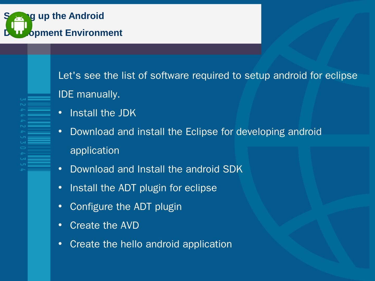Select the slide title "up the Android"
The width and height of the screenshot is (375, 281).
[71, 16]
